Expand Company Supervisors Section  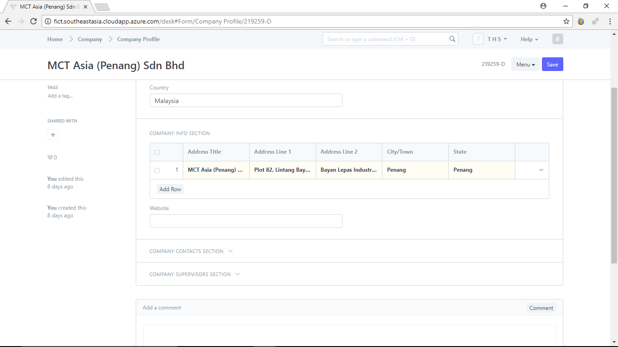(x=195, y=274)
